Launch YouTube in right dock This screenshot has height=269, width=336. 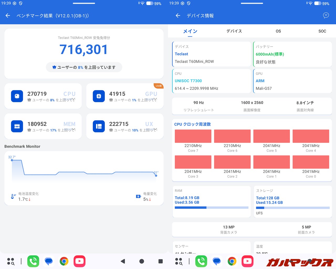coord(248,261)
